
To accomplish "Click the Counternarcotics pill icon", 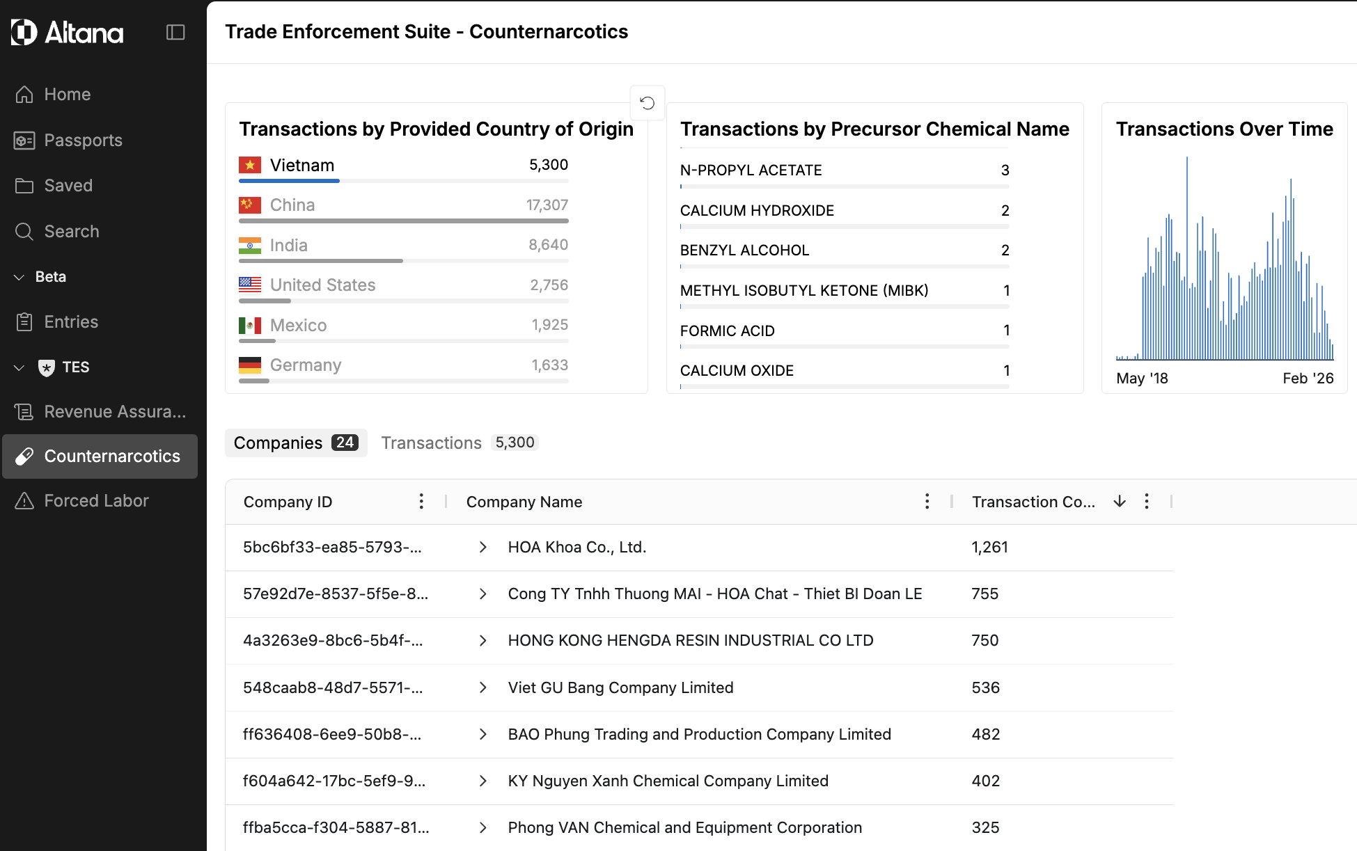I will 24,456.
